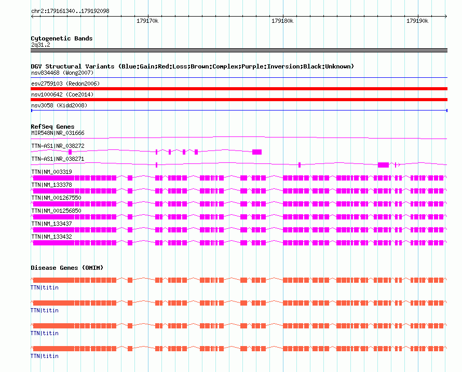Open the fourth TTN|titin OMIM link
The width and height of the screenshot is (462, 372).
tap(45, 356)
